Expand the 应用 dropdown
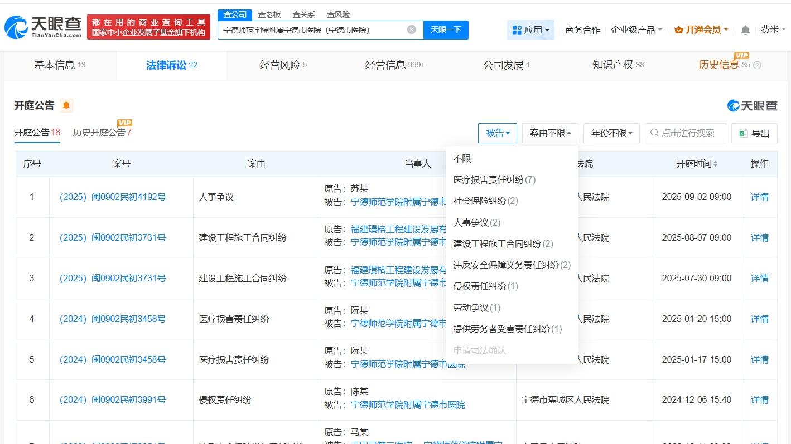 coord(530,30)
